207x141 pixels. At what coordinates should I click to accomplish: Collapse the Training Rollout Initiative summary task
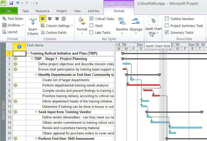click(x=28, y=53)
